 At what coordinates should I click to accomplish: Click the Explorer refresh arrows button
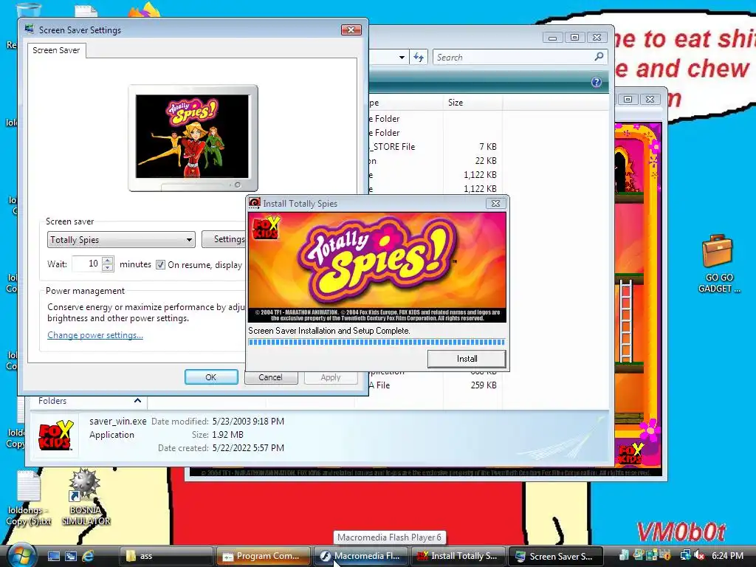coord(419,58)
